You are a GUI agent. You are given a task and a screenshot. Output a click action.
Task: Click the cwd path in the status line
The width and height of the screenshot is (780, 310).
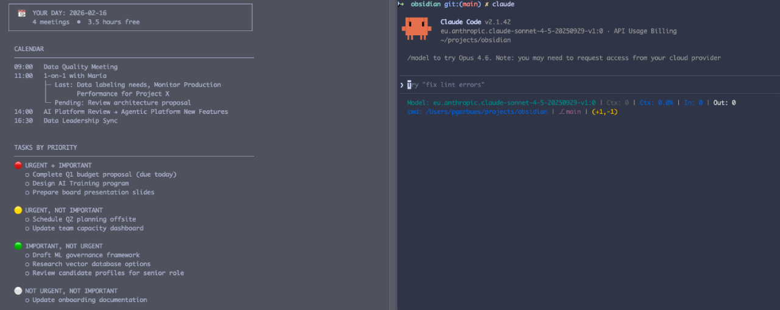[478, 111]
